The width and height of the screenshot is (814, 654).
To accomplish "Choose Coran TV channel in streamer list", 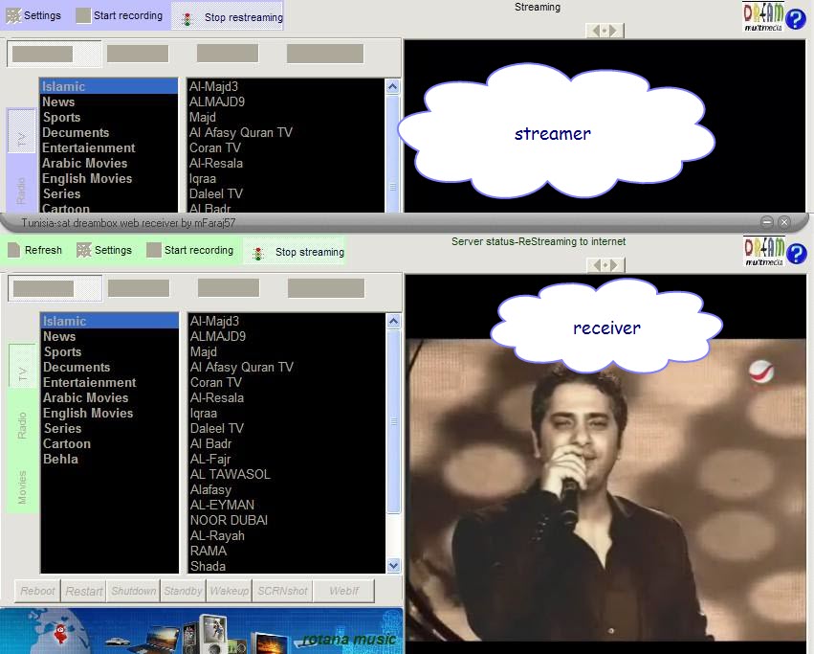I will [286, 148].
